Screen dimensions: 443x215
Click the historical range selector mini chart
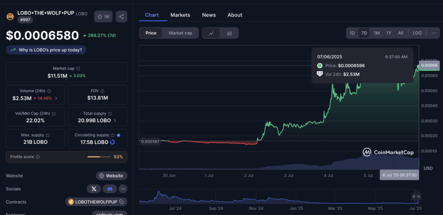pyautogui.click(x=279, y=197)
